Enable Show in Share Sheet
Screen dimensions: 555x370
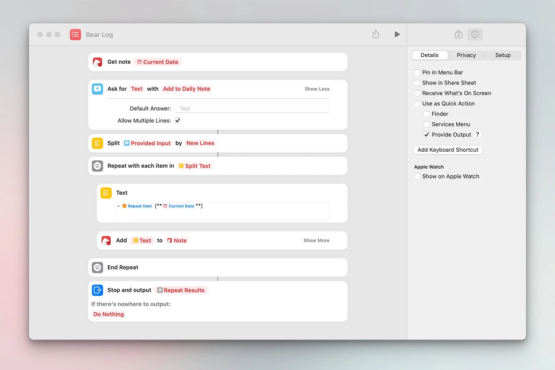tap(417, 83)
